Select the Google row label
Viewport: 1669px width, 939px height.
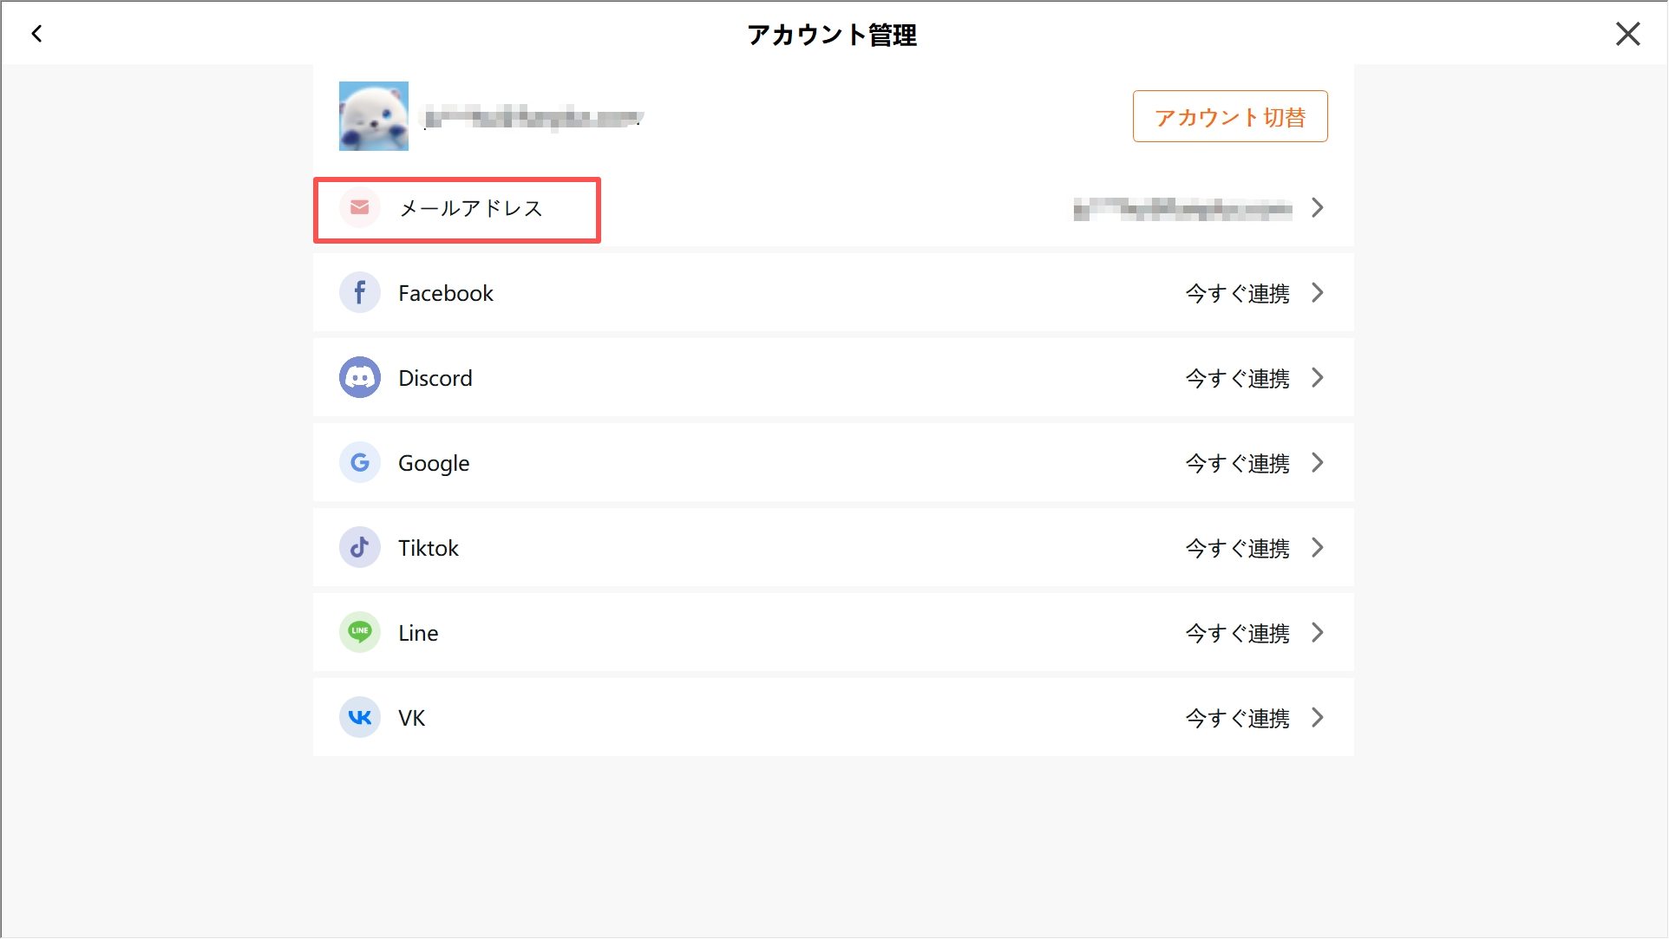(434, 463)
